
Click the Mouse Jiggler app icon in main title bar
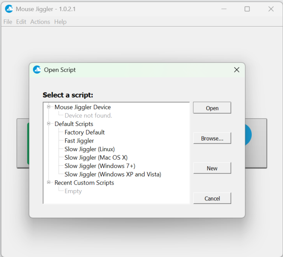pos(9,9)
